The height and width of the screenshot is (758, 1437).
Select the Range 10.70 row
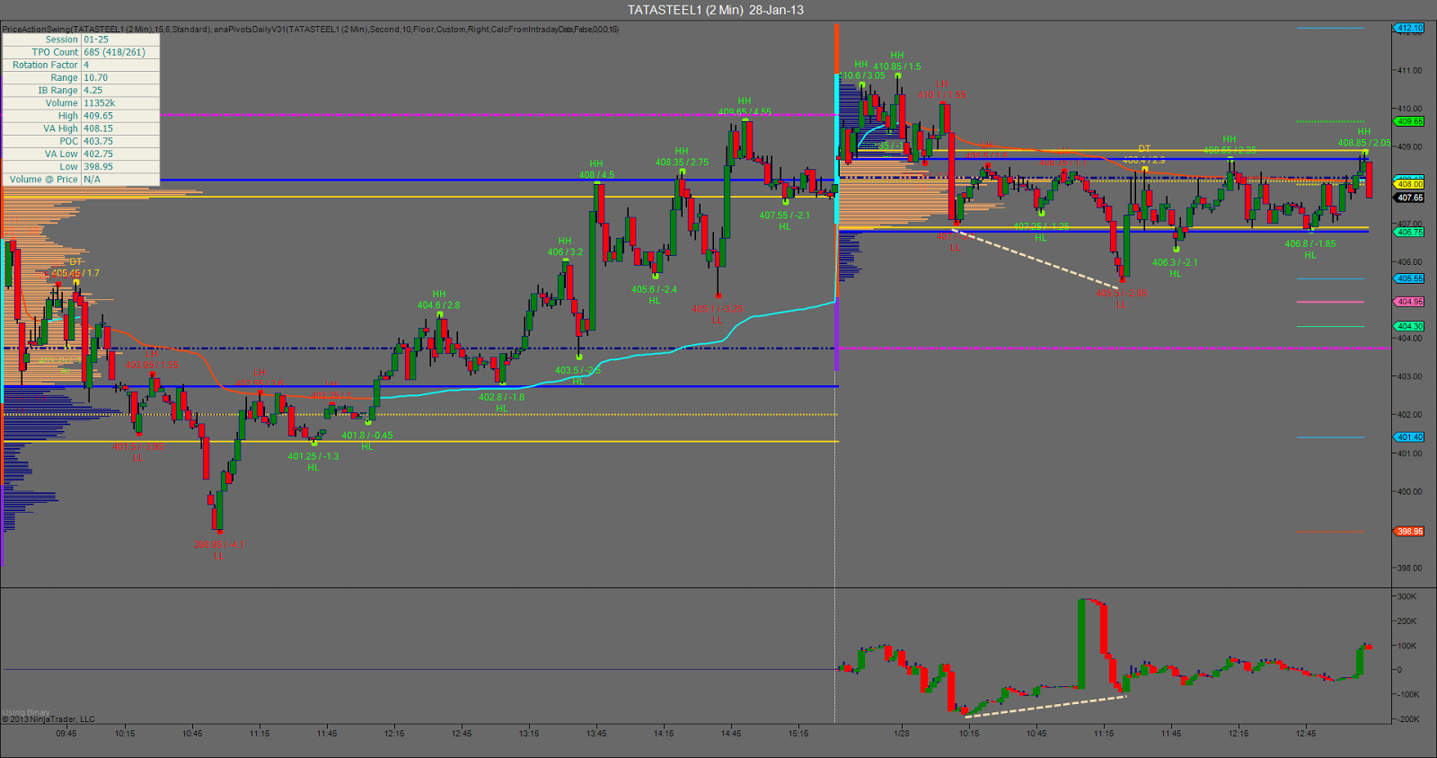(x=81, y=77)
